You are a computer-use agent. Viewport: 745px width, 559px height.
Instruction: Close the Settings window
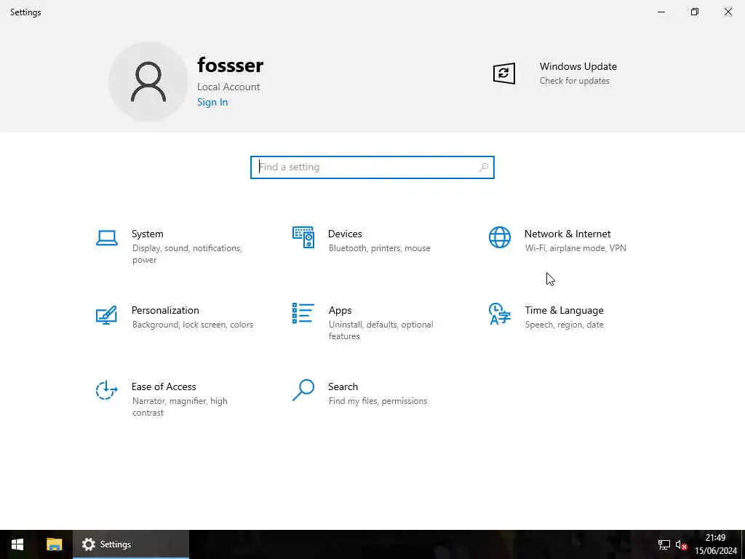[x=728, y=12]
